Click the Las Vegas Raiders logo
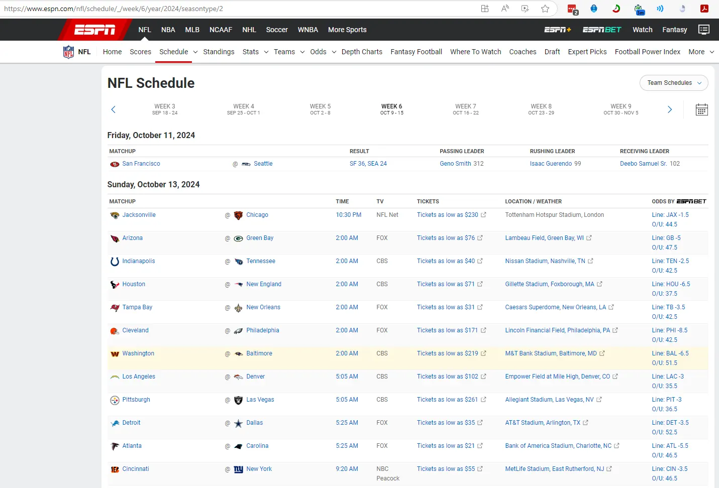719x488 pixels. click(x=238, y=400)
